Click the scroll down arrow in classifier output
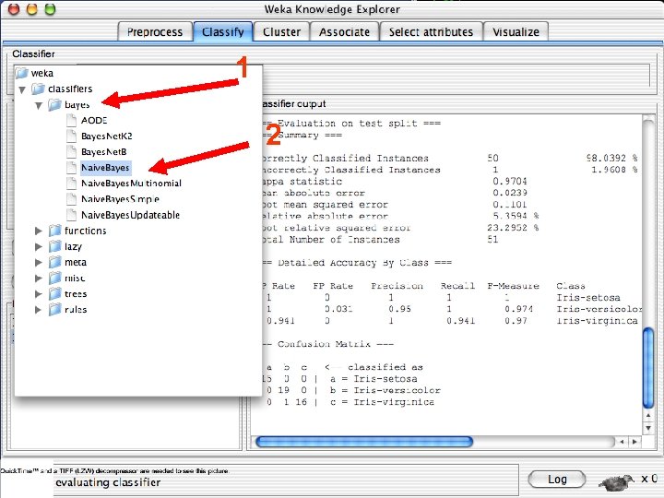The height and width of the screenshot is (498, 664). coord(648,428)
